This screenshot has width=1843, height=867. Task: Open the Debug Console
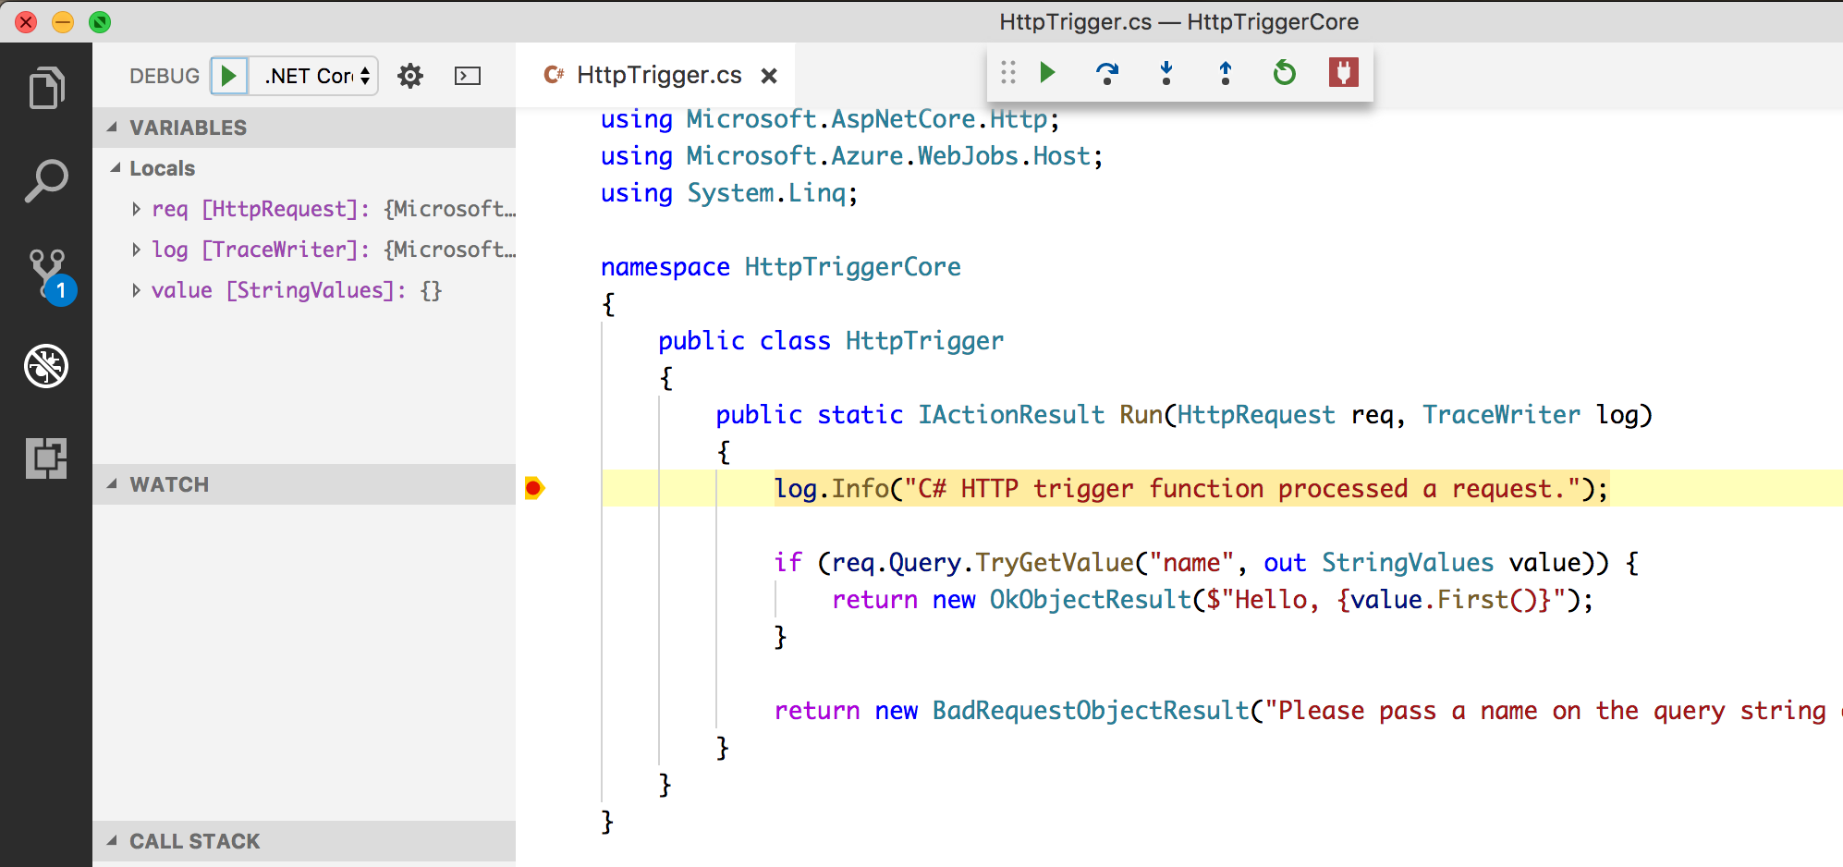pyautogui.click(x=468, y=76)
